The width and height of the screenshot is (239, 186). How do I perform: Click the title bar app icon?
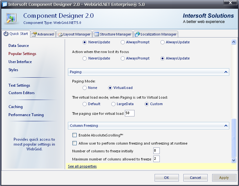[x=5, y=4]
